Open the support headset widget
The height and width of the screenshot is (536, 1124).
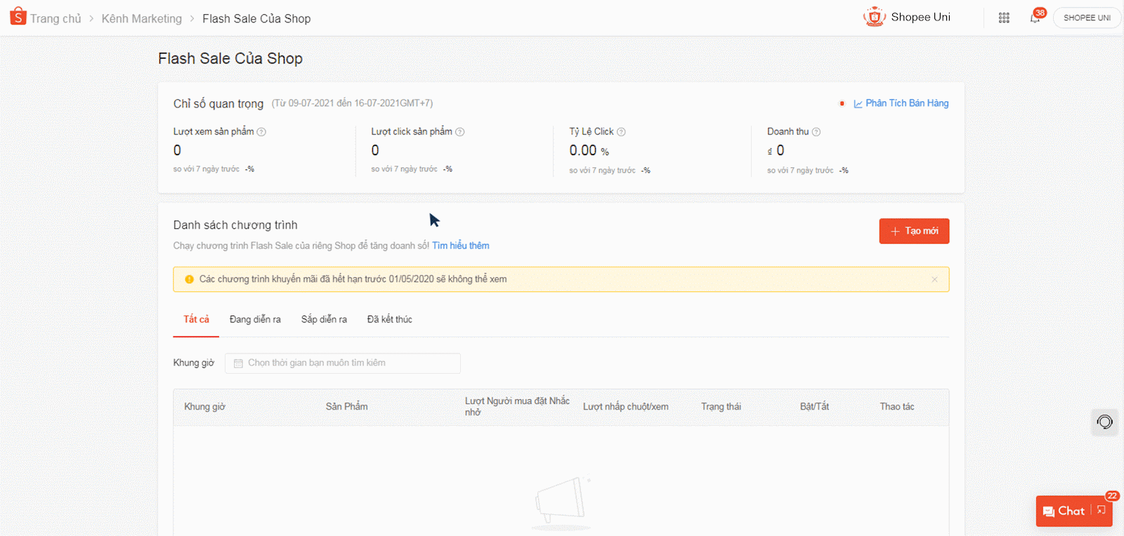coord(1104,421)
